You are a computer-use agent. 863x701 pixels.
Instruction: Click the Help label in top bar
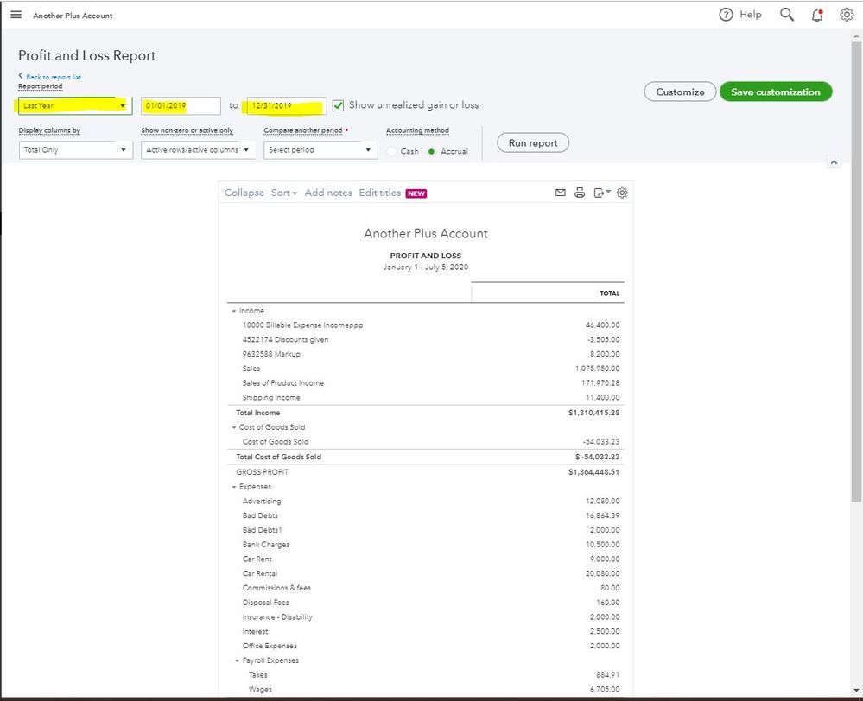tap(750, 15)
